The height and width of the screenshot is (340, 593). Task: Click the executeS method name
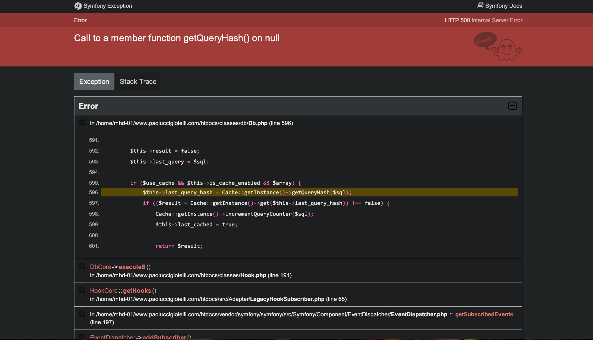pyautogui.click(x=132, y=267)
